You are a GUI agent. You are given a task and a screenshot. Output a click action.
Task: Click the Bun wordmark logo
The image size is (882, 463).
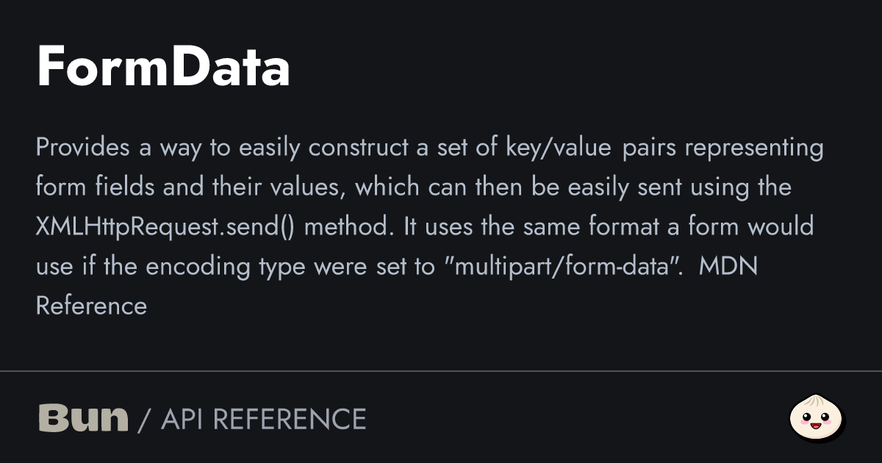point(83,419)
